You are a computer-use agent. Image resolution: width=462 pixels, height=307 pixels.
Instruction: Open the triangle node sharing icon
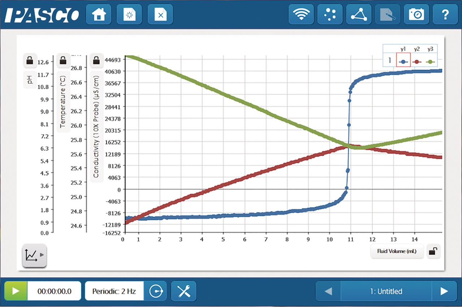pos(359,14)
